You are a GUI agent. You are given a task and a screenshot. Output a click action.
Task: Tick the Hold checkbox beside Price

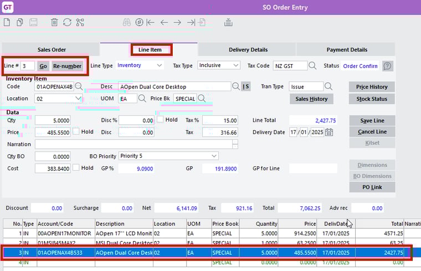tap(76, 132)
